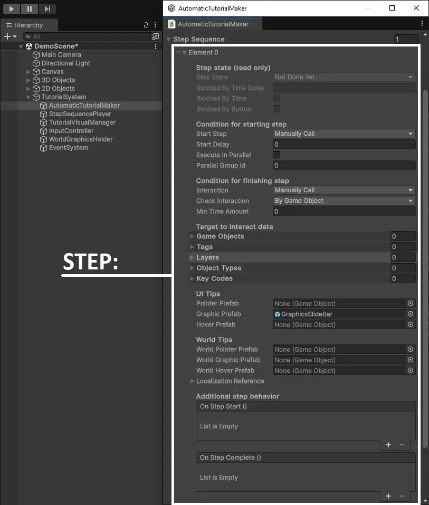Image resolution: width=429 pixels, height=505 pixels.
Task: Open the object picker for Pointer Prefab
Action: point(411,303)
